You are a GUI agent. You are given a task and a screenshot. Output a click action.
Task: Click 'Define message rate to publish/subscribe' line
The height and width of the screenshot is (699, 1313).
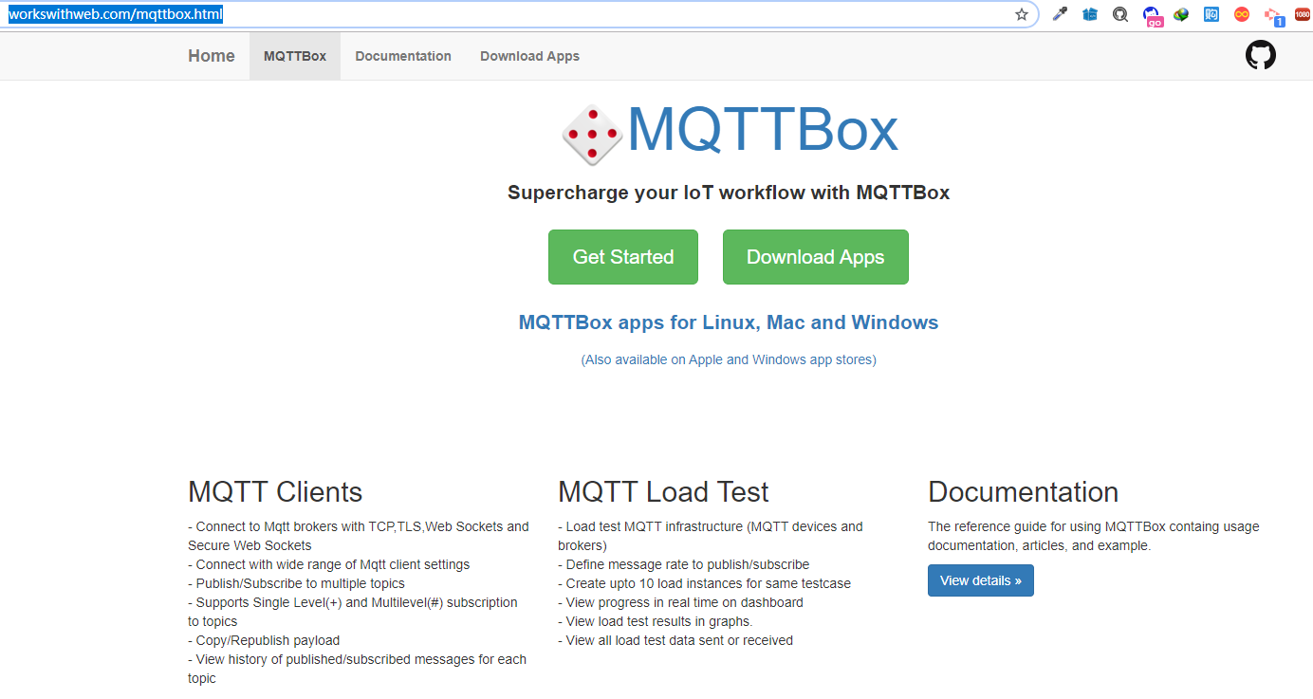[684, 564]
